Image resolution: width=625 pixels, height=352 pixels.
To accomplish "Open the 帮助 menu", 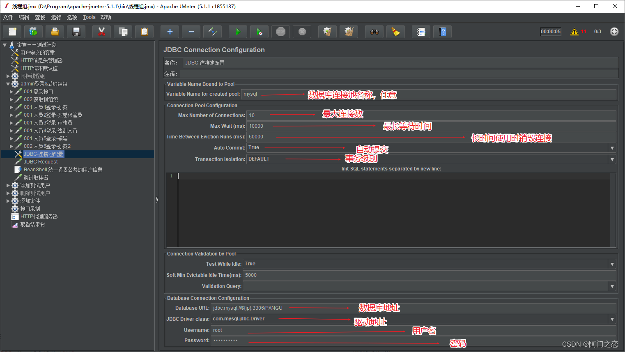I will [106, 17].
